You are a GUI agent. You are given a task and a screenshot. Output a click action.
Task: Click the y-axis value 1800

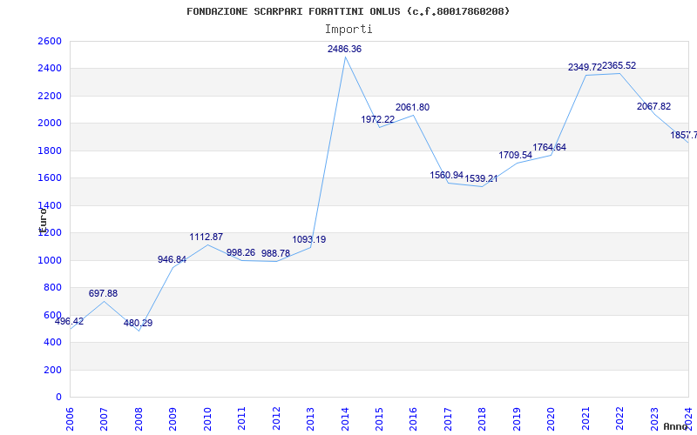pos(51,151)
